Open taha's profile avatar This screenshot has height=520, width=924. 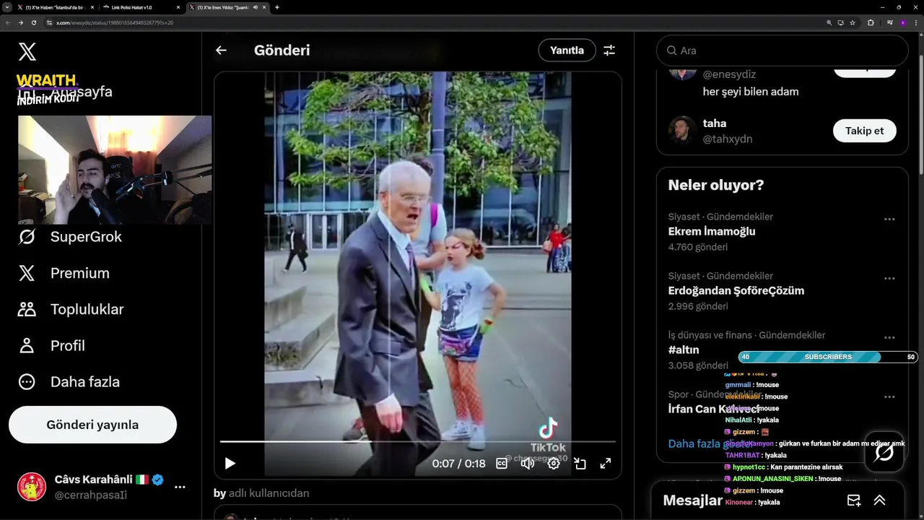point(682,131)
